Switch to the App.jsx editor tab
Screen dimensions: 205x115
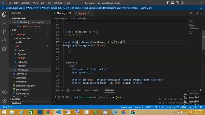click(x=83, y=13)
